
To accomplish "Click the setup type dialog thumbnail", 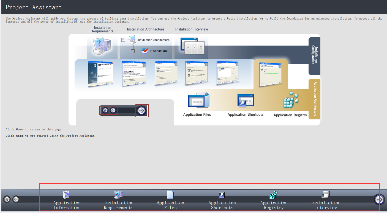I will tap(196, 73).
